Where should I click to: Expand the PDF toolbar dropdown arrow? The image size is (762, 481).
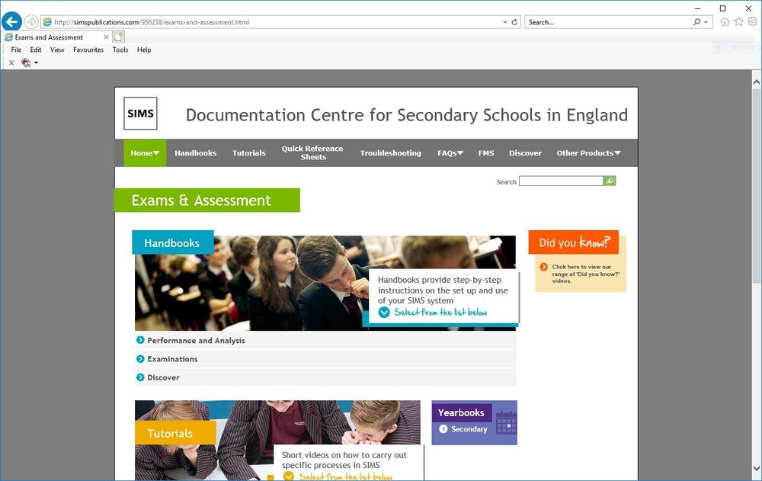point(36,63)
